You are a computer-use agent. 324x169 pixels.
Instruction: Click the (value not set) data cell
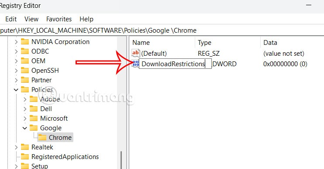pos(284,54)
